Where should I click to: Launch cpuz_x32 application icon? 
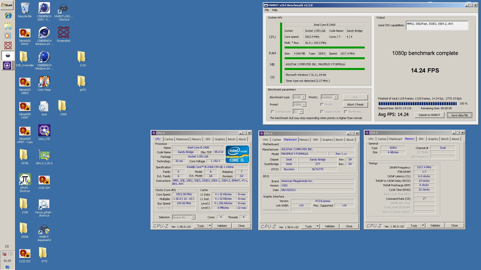[x=44, y=132]
